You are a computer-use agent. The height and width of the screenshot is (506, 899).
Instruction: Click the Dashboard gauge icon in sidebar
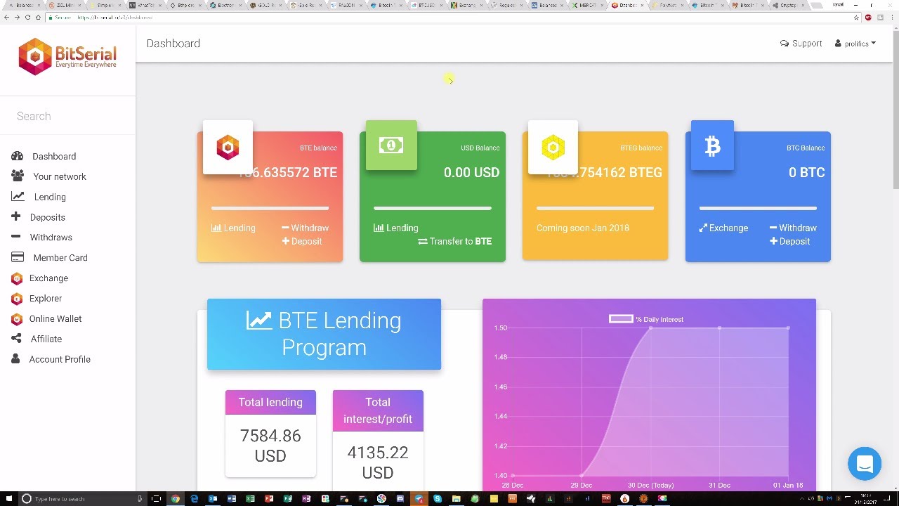[18, 156]
